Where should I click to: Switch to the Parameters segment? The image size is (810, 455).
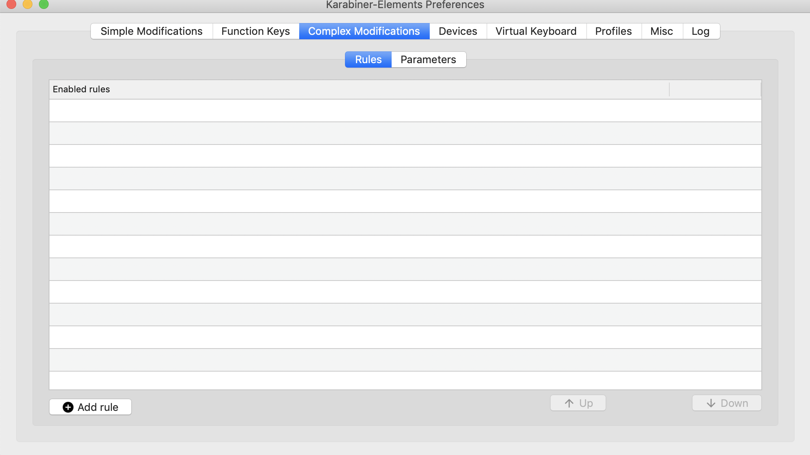point(429,60)
